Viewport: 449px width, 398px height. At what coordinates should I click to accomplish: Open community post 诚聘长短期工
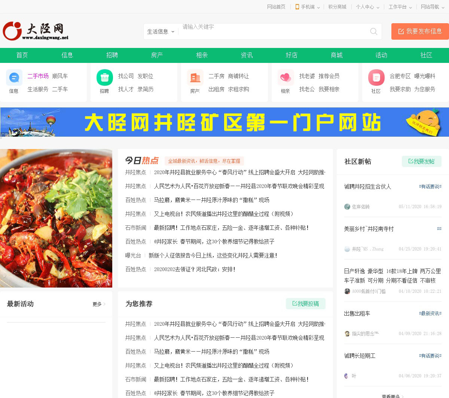(360, 356)
